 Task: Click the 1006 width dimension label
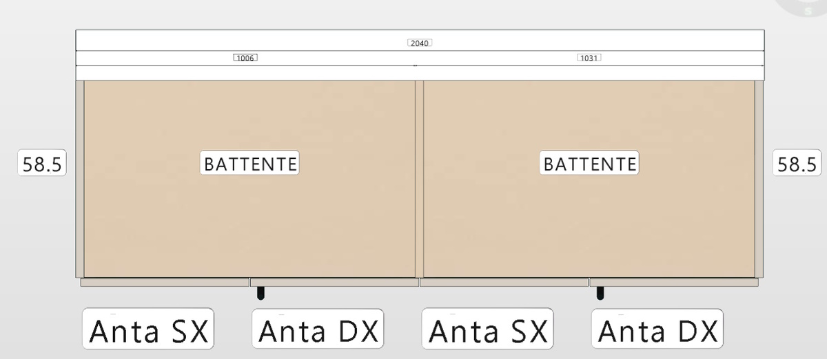point(245,58)
